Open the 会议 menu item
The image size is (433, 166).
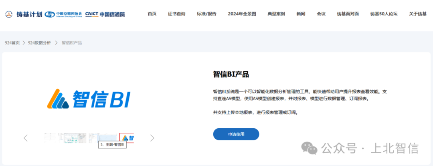point(321,14)
